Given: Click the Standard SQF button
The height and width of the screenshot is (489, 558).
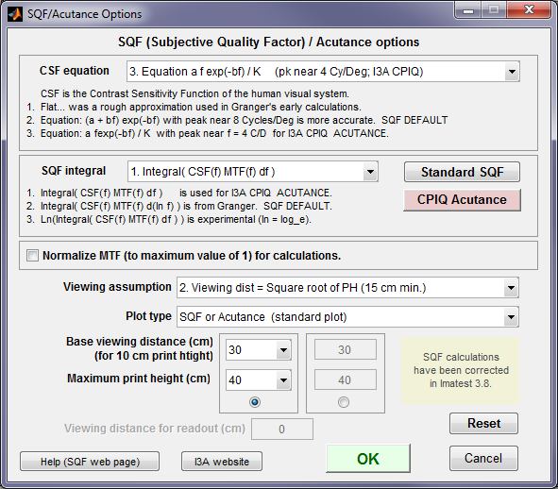Looking at the screenshot, I should 462,172.
